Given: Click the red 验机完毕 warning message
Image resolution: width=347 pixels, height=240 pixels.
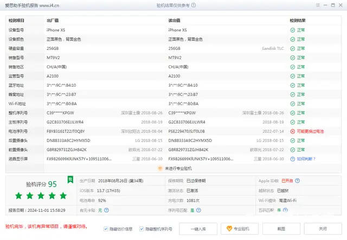Looking at the screenshot, I should 46,226.
